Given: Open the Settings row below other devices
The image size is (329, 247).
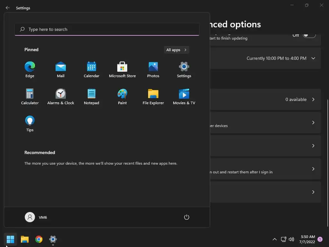Looking at the screenshot, I should (265, 146).
